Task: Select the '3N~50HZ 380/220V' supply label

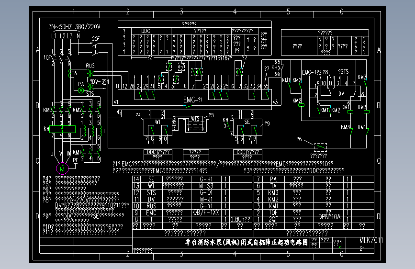Action: click(74, 27)
